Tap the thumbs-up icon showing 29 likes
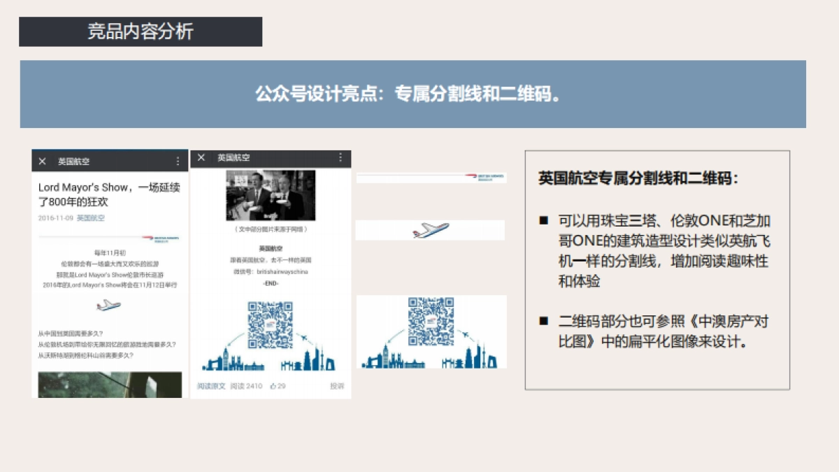This screenshot has height=472, width=839. (x=278, y=387)
